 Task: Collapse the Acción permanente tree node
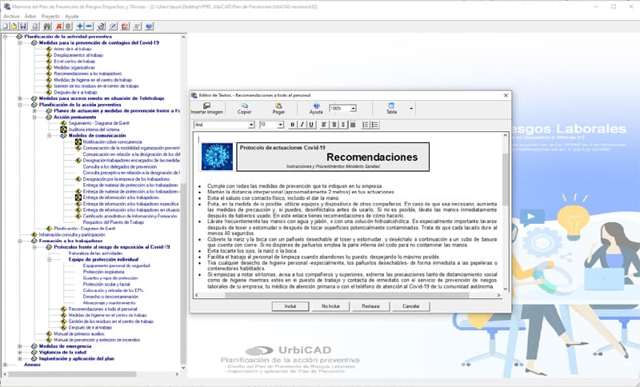click(x=34, y=117)
